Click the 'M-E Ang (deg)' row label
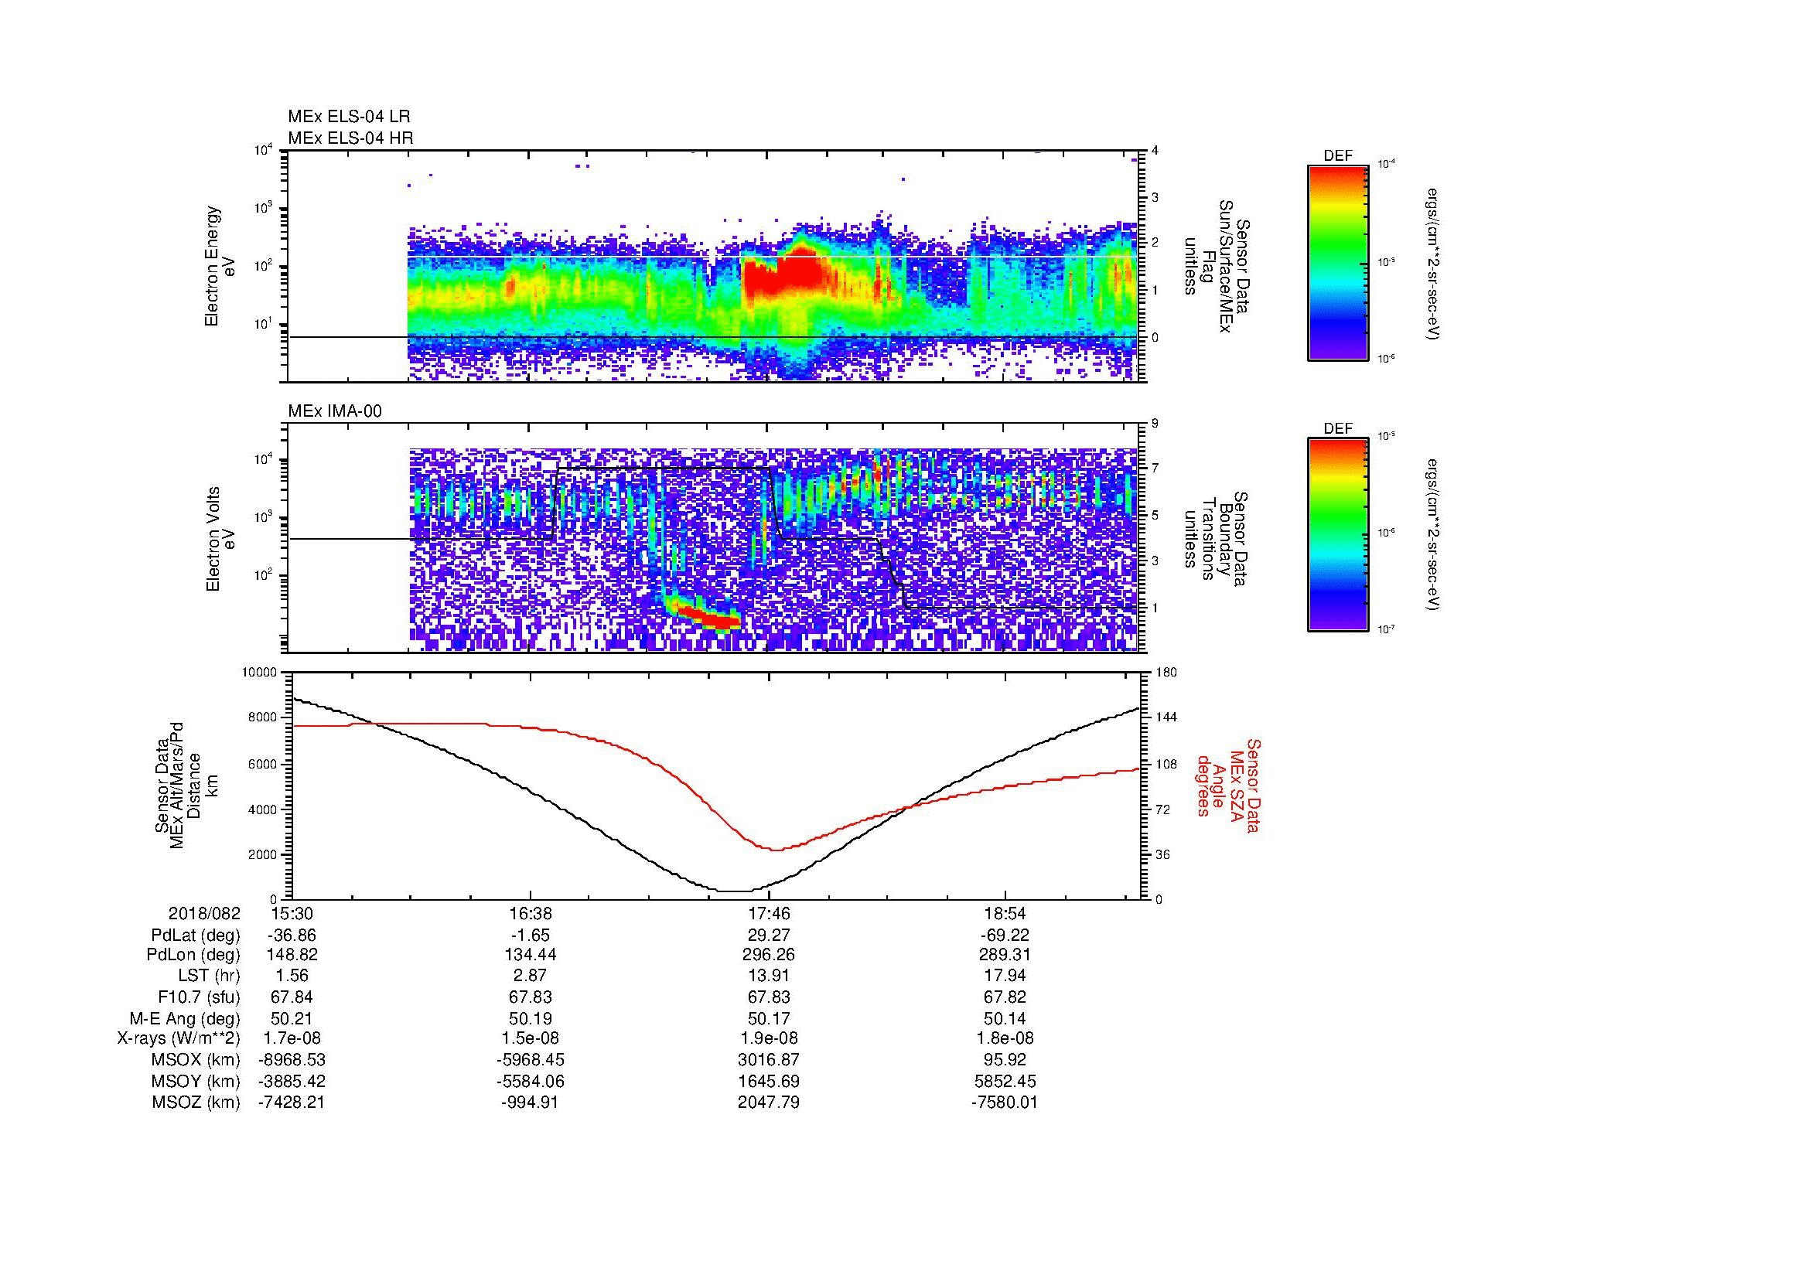Screen dimensions: 1809x1278 [x=185, y=1019]
